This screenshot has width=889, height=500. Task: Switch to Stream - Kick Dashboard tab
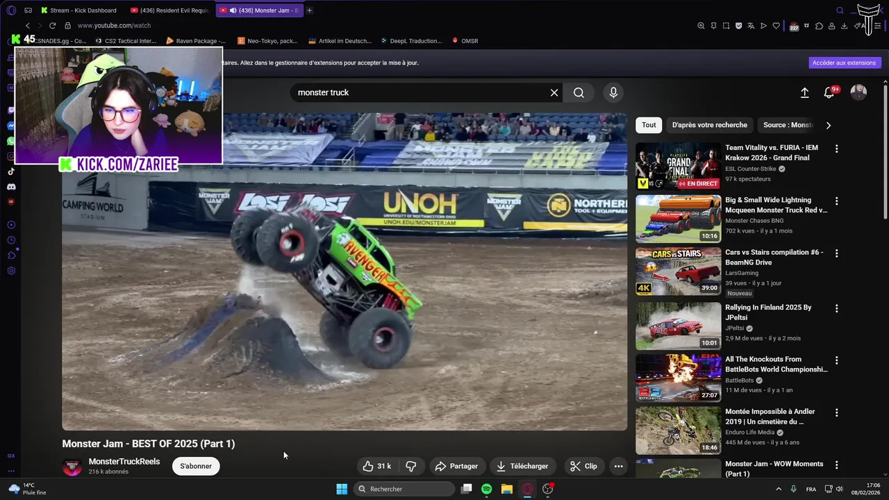[80, 10]
